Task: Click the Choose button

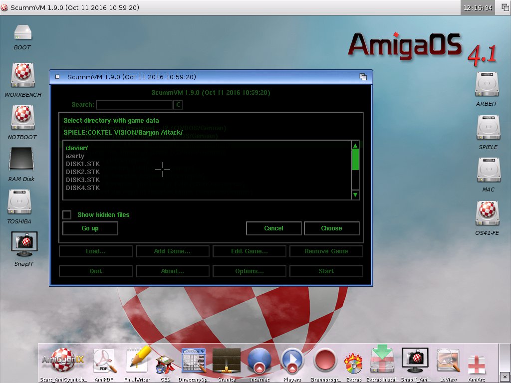Action: tap(331, 228)
